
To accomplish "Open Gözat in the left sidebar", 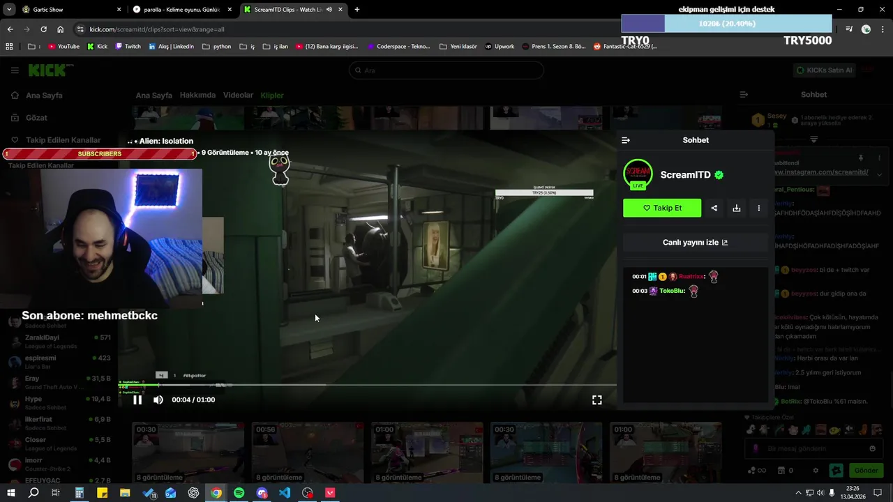I will (36, 118).
